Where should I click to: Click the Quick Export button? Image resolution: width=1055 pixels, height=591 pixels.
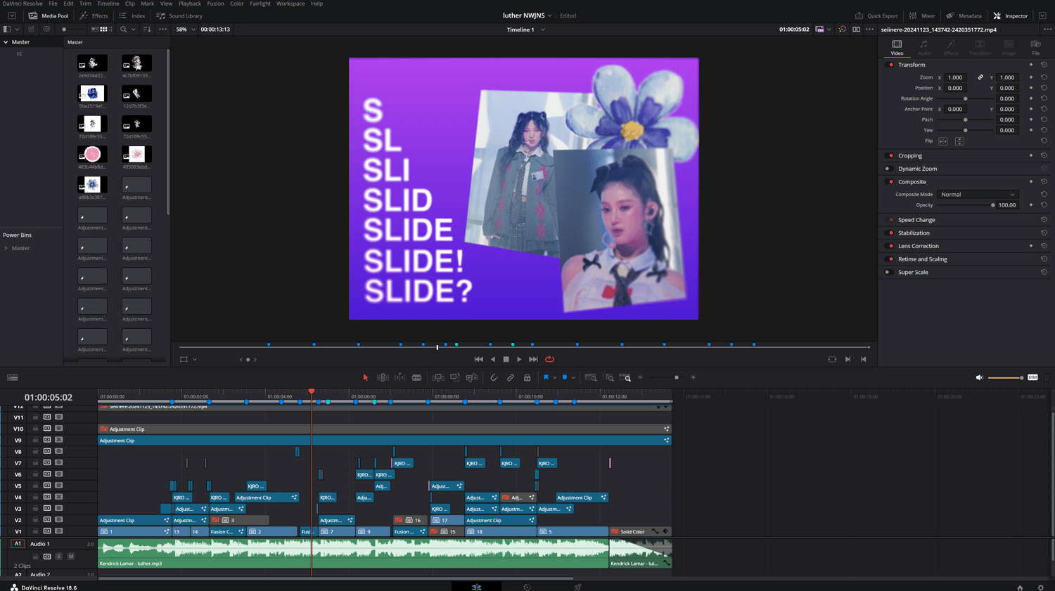876,15
